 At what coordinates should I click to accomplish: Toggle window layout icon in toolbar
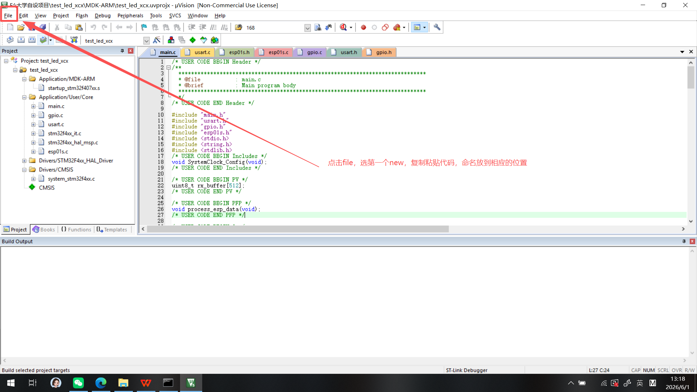[417, 27]
